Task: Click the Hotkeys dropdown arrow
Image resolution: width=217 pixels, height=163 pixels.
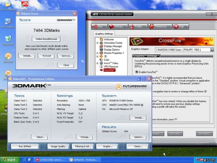Action: tap(126, 26)
